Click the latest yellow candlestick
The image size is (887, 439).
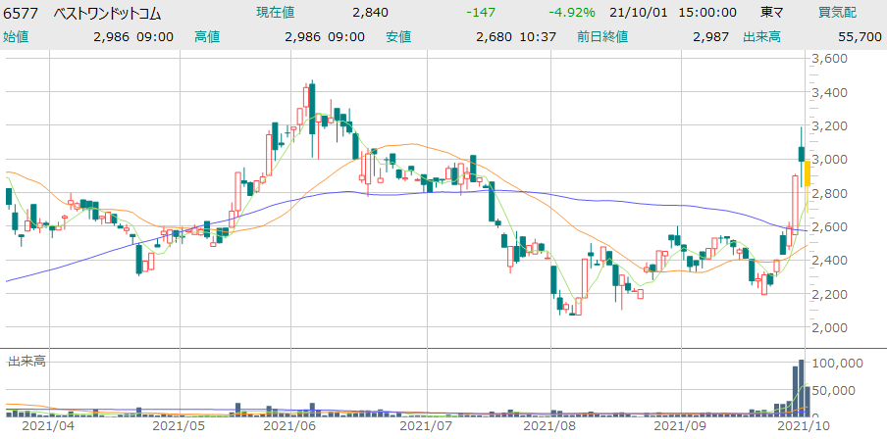[807, 172]
